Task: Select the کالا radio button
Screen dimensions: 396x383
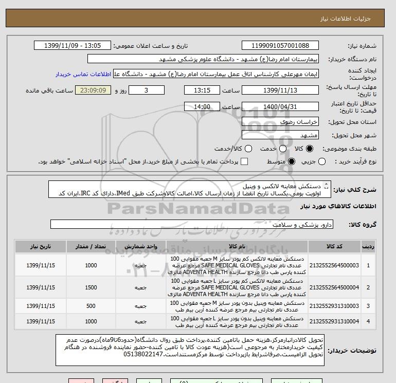Action: pos(310,149)
